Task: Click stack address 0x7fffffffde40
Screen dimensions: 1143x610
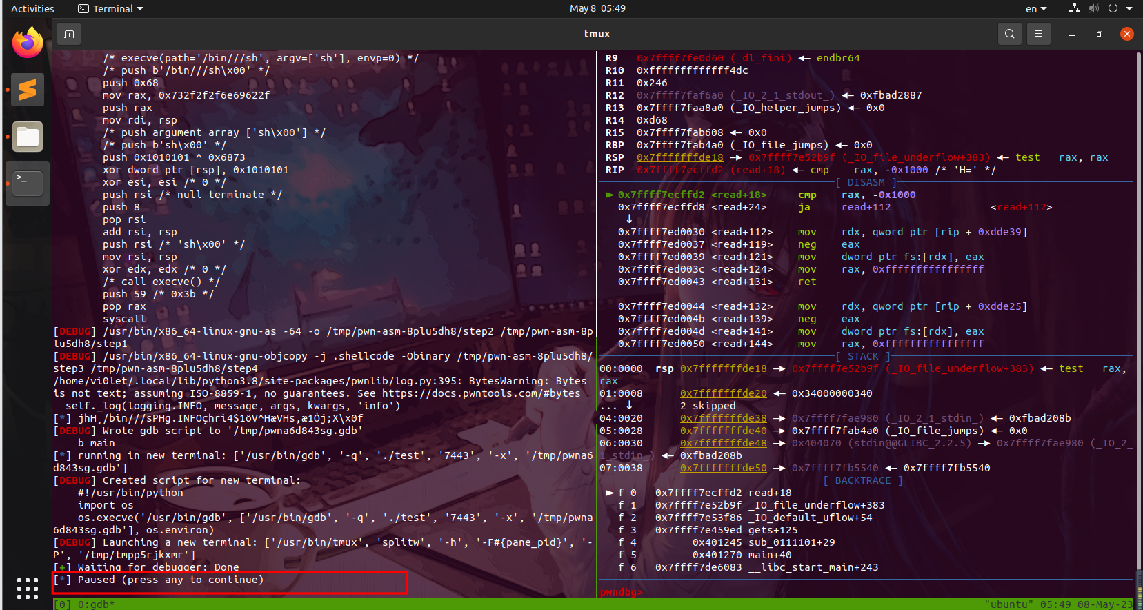Action: click(x=723, y=431)
